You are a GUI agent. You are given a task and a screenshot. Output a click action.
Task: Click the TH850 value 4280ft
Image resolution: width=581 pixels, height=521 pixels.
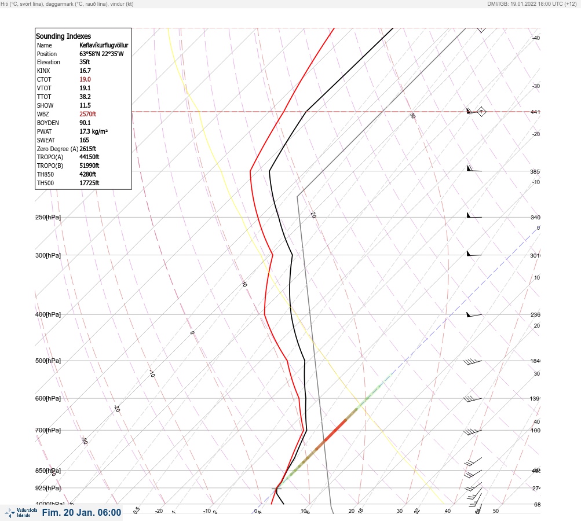pyautogui.click(x=88, y=174)
